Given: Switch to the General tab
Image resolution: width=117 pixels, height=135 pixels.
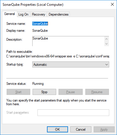Looking at the screenshot, I should [10, 14].
